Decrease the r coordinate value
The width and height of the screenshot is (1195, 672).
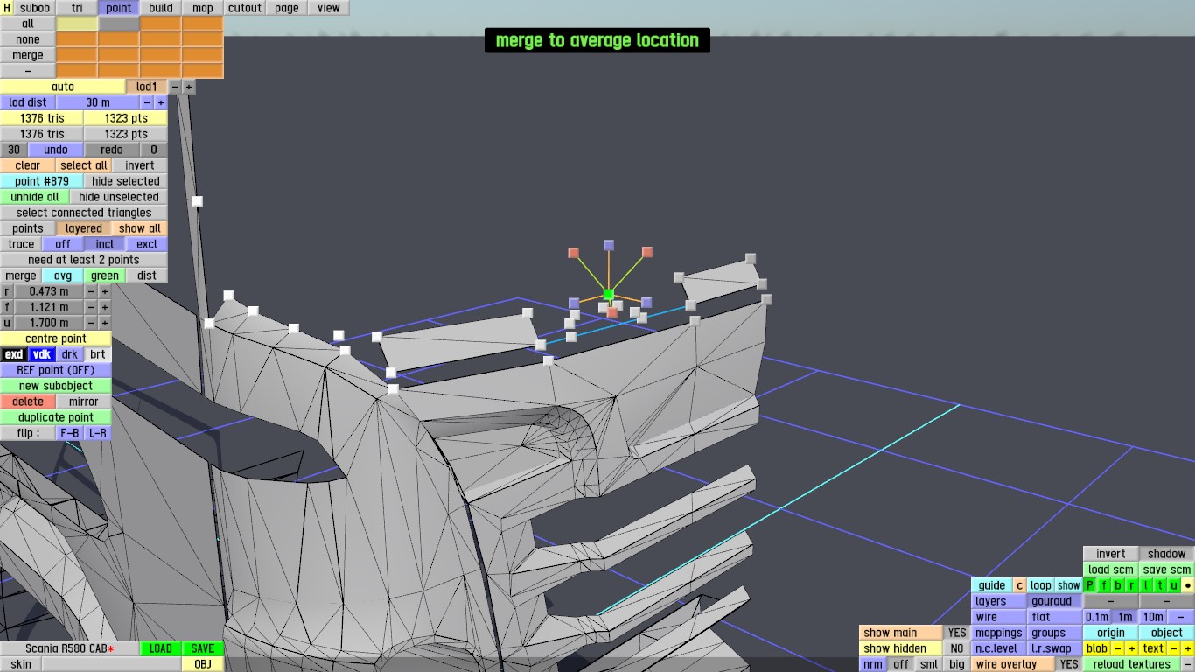tap(91, 291)
